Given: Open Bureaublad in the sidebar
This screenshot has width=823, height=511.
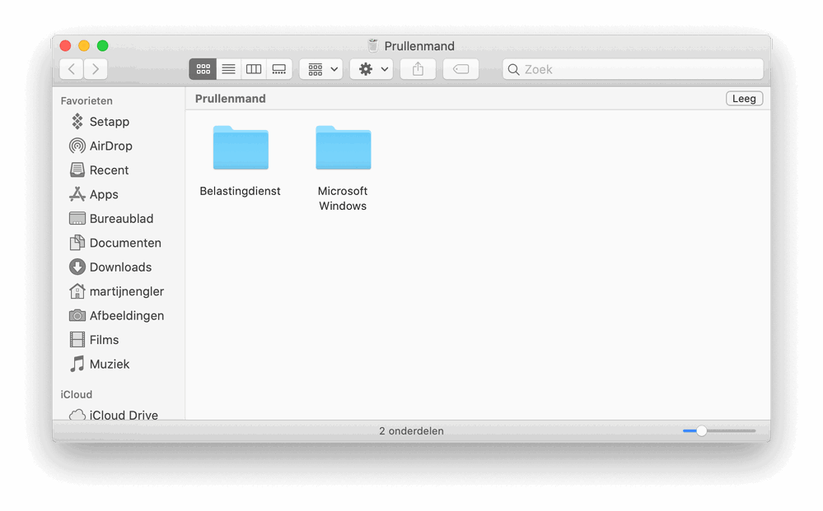Looking at the screenshot, I should coord(121,219).
